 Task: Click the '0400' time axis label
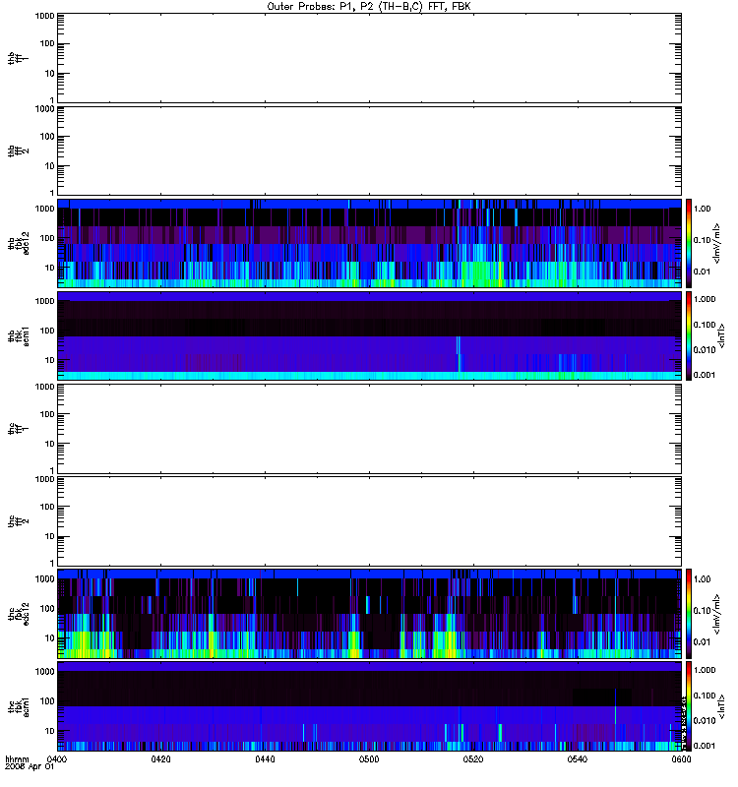56,758
